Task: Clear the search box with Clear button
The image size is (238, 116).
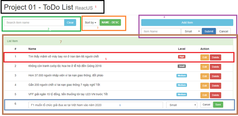Action: [x=70, y=22]
